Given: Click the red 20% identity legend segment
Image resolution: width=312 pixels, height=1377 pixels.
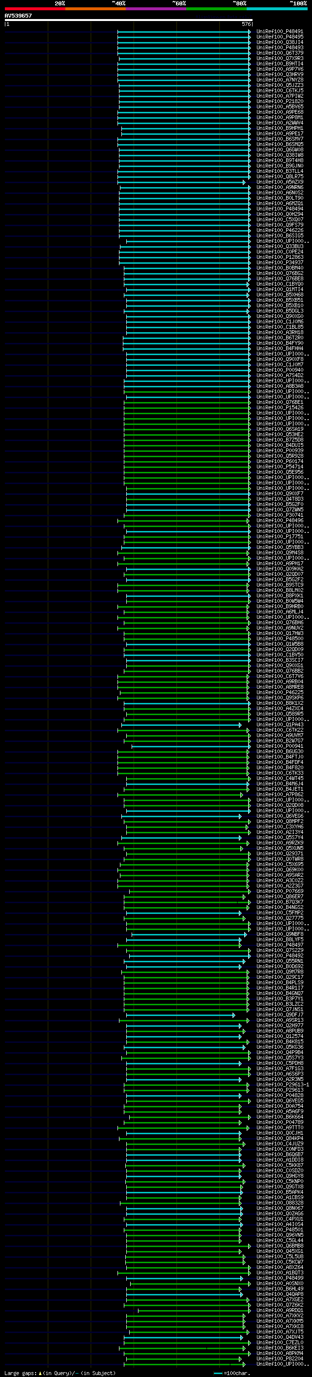Looking at the screenshot, I should coord(35,9).
